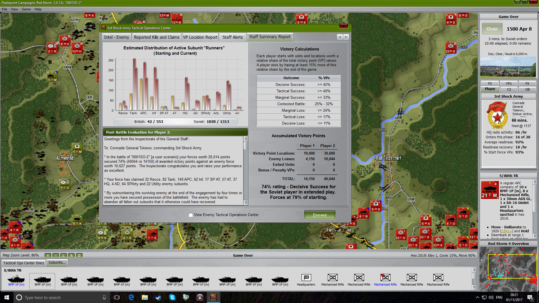The height and width of the screenshot is (303, 539).
Task: Click the Red Storm overview minimap
Action: [x=508, y=269]
